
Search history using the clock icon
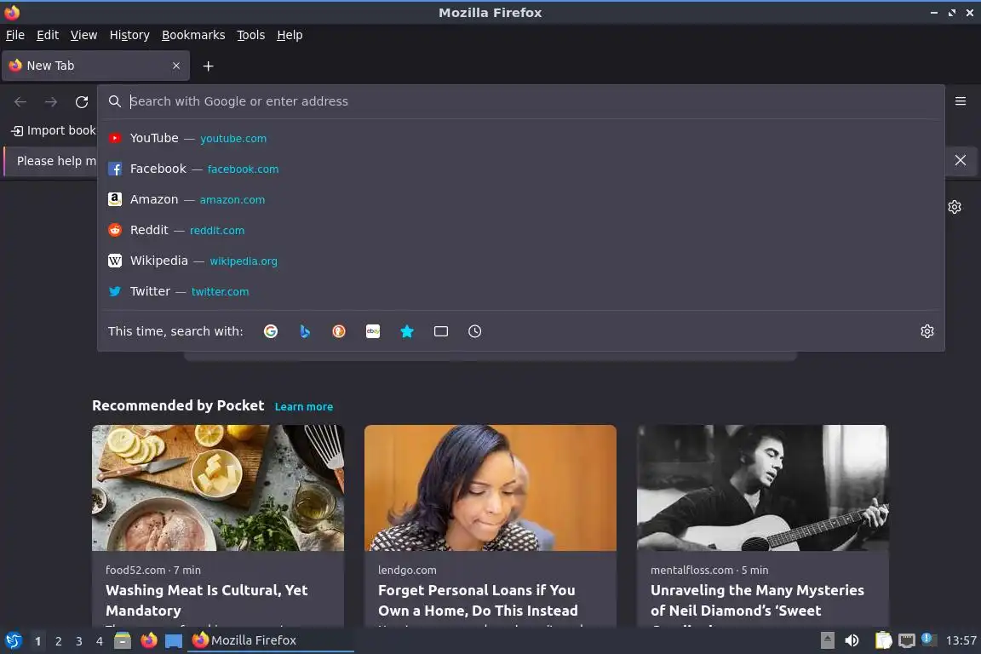tap(475, 331)
